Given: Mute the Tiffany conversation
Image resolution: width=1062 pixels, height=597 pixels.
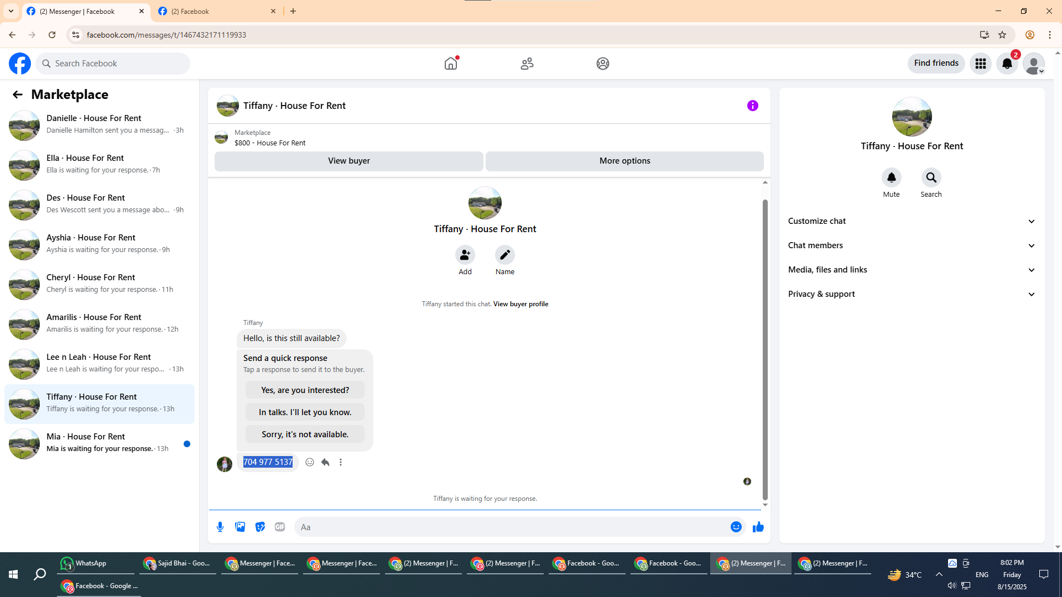Looking at the screenshot, I should coord(891,178).
